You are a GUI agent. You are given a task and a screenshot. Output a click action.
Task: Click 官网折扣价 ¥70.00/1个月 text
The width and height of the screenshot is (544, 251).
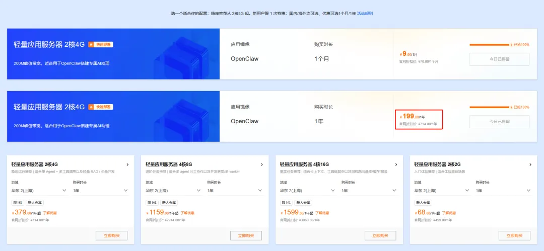(x=419, y=61)
